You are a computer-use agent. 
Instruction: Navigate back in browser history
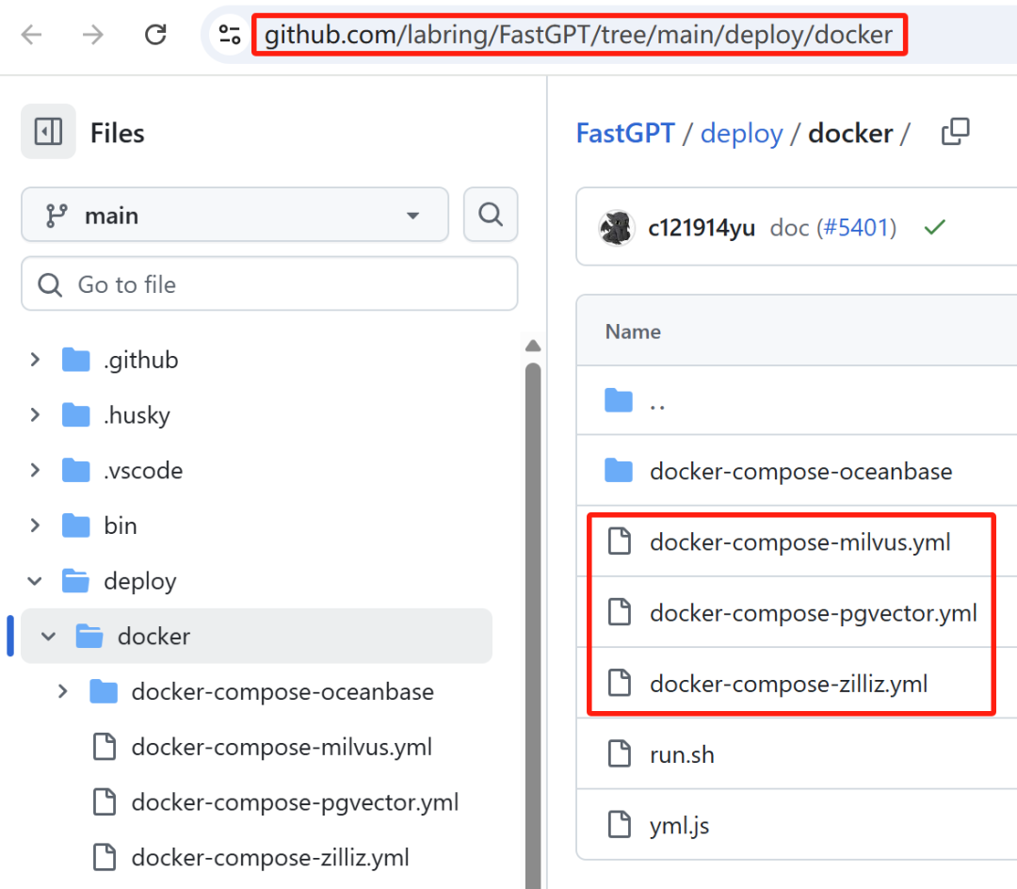tap(30, 34)
